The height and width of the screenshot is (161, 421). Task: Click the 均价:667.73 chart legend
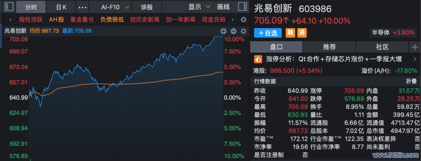[44, 30]
